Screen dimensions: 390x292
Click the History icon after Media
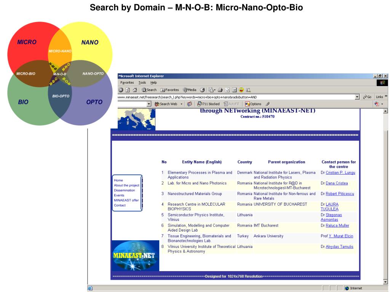pos(202,90)
